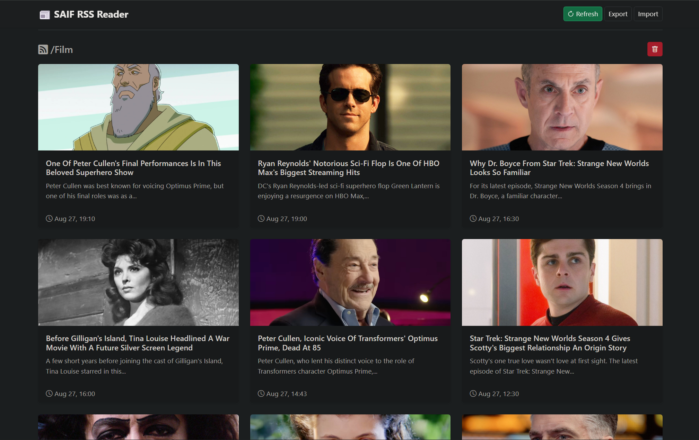Click the summary 'A few short years before joining'
The image size is (699, 440).
coord(134,366)
